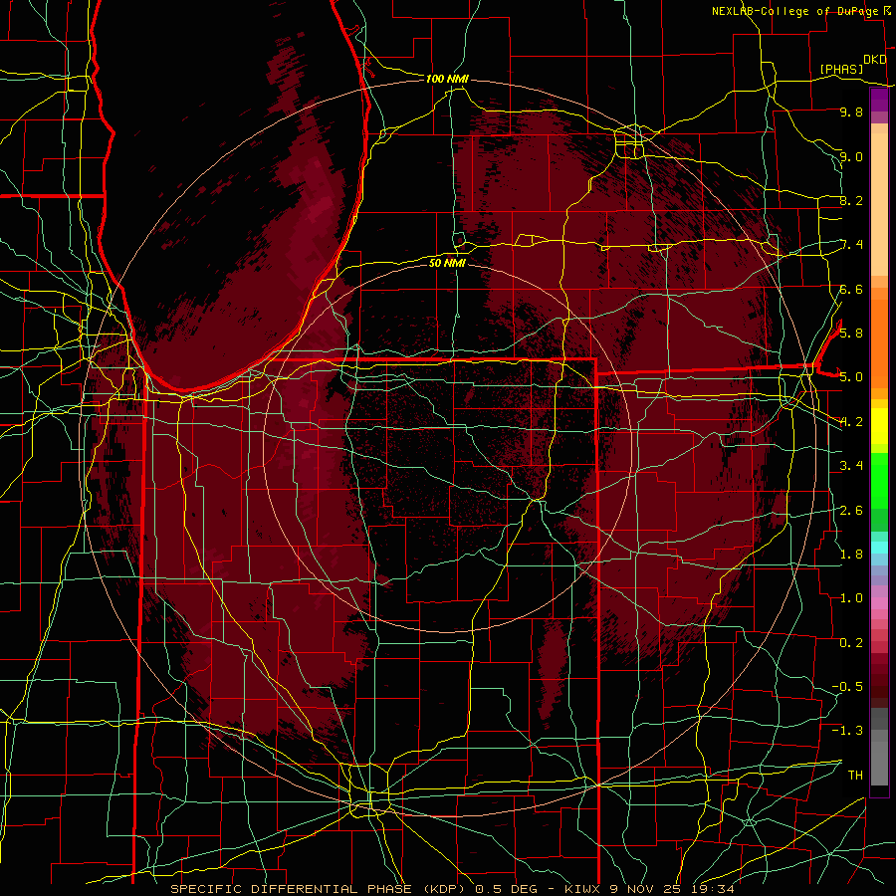Image resolution: width=896 pixels, height=896 pixels.
Task: Pick the bright green color bar segment
Action: tap(879, 481)
